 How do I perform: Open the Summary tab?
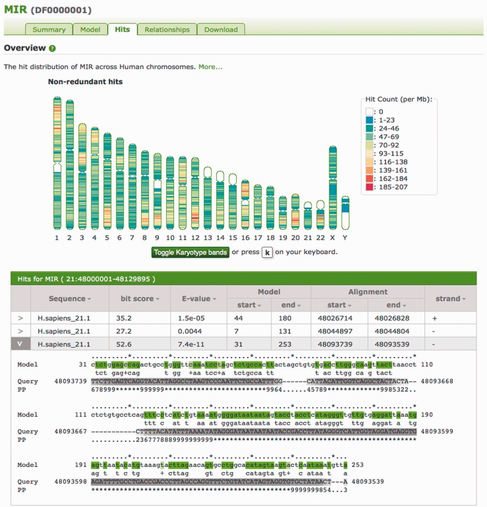tap(49, 29)
